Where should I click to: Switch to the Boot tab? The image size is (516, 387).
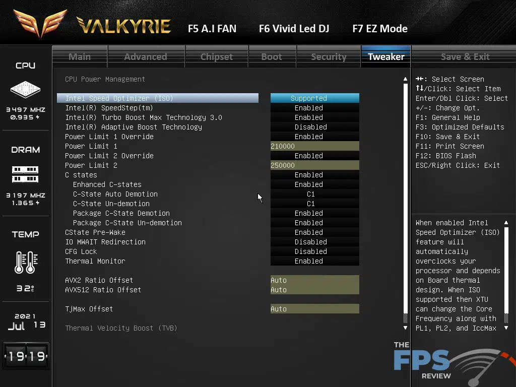click(x=272, y=56)
